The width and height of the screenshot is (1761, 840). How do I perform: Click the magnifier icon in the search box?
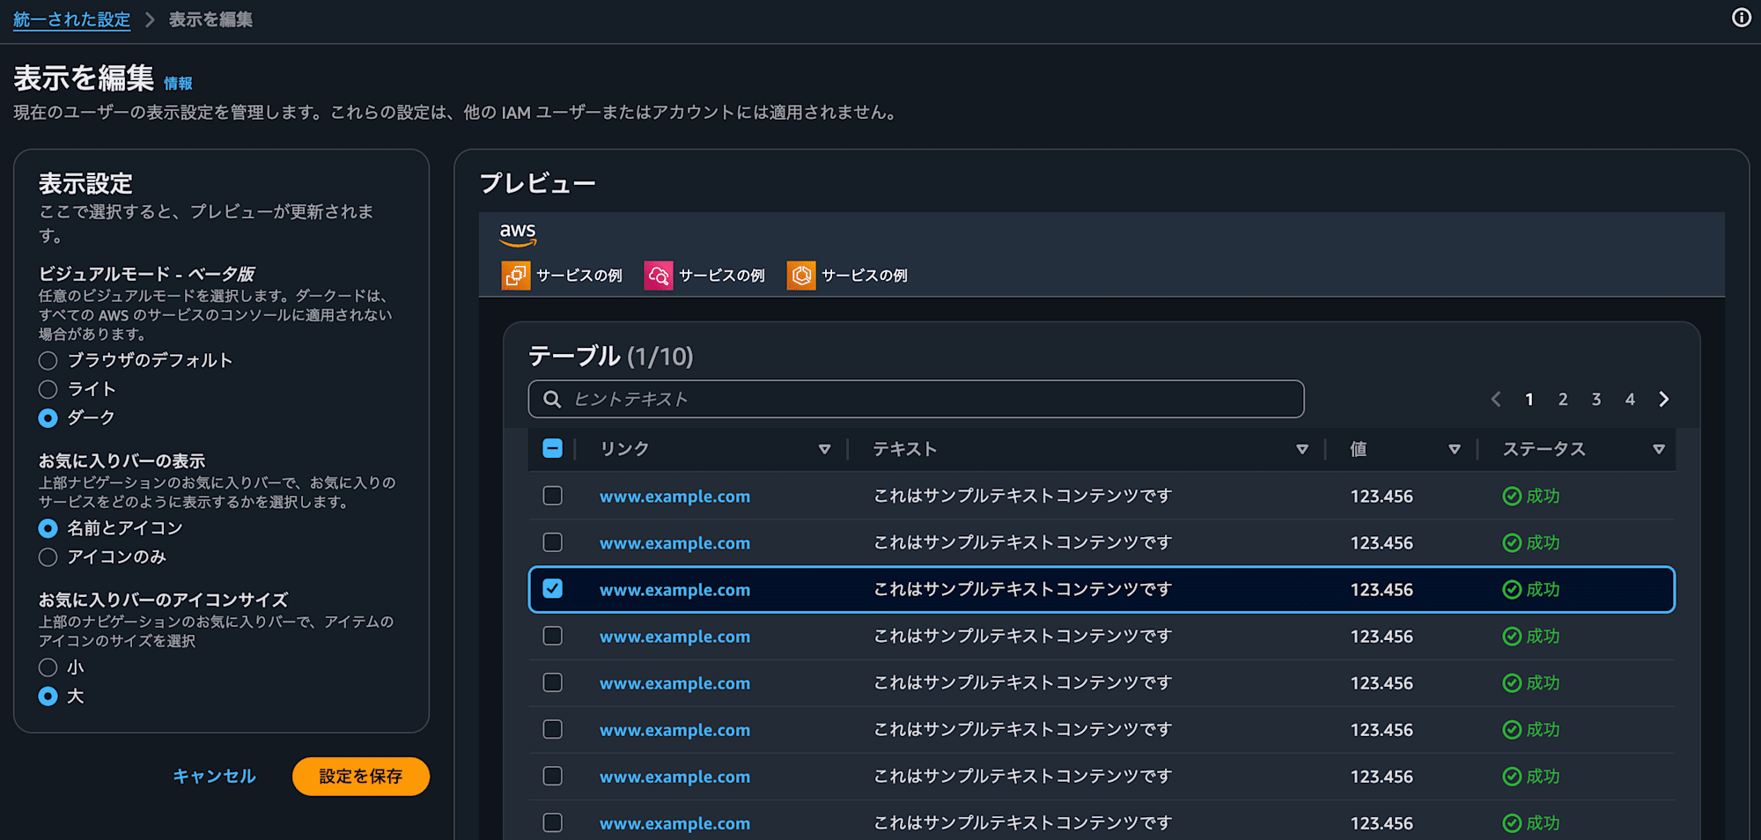click(552, 399)
